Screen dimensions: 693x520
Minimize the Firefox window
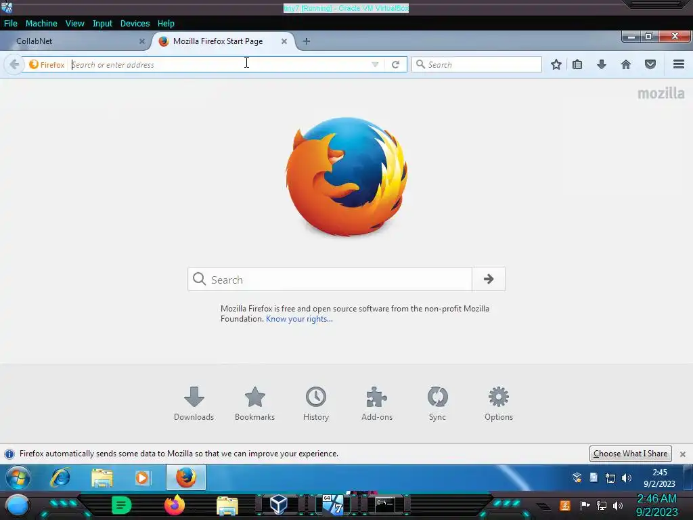click(631, 37)
